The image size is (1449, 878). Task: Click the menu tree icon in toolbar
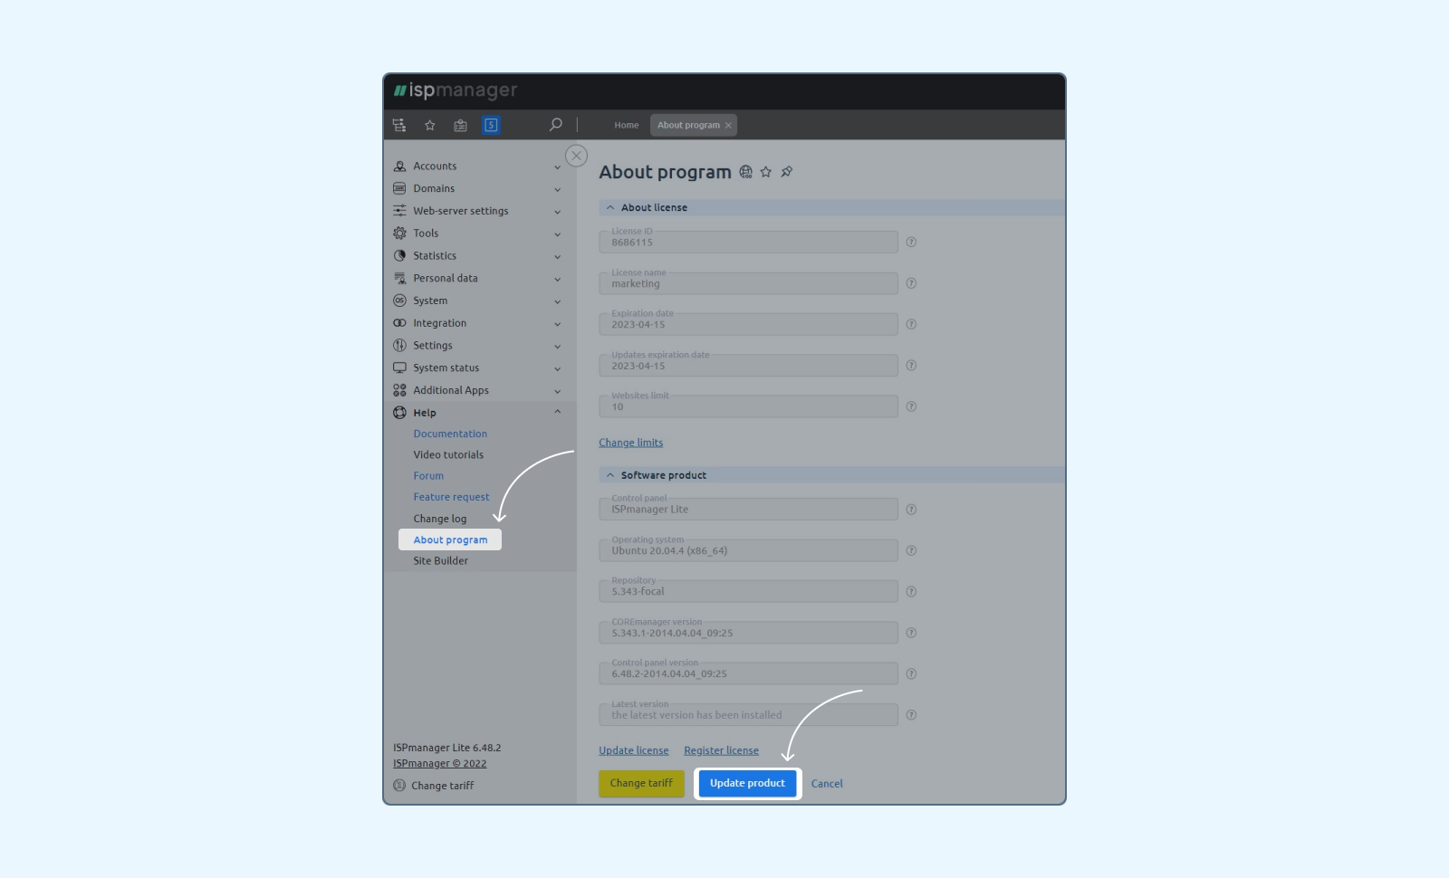[399, 125]
